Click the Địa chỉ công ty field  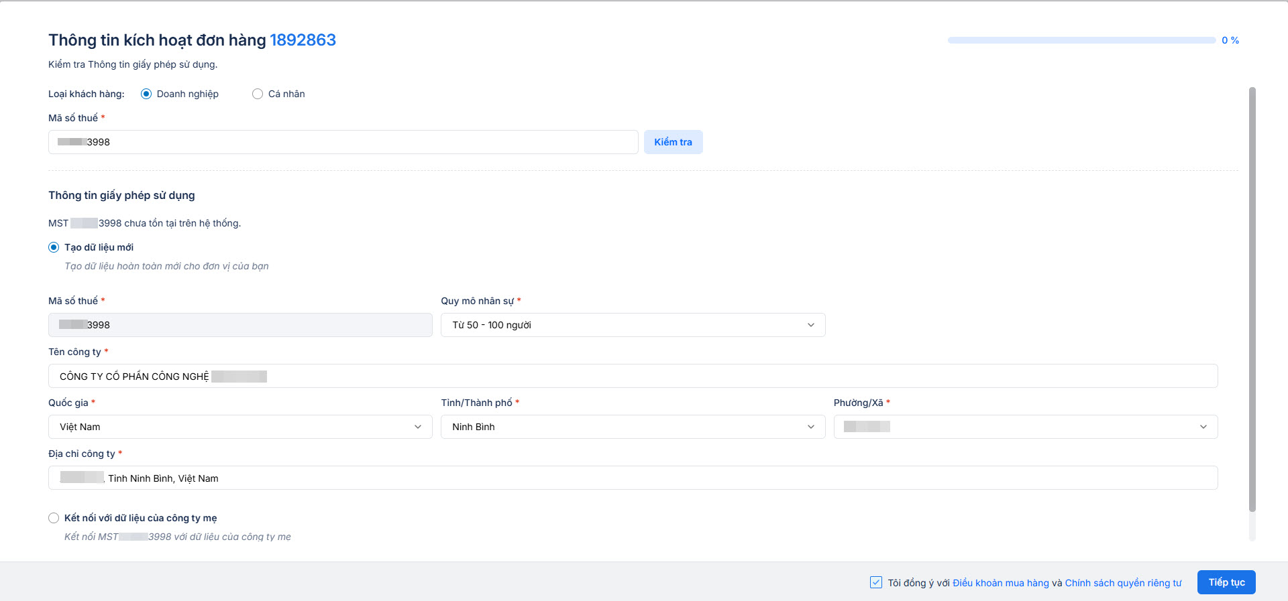[633, 478]
